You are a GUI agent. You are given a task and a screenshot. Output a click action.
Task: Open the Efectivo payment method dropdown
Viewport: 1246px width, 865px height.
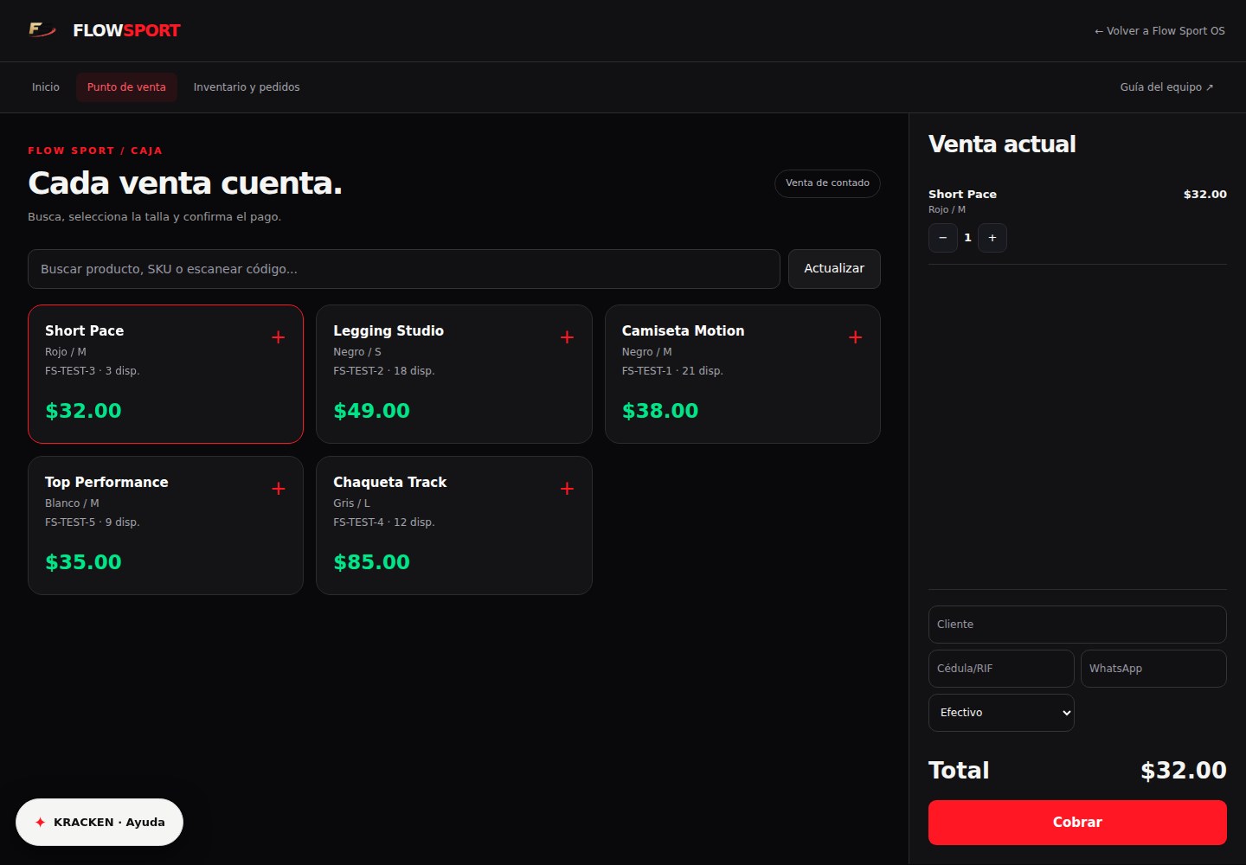pyautogui.click(x=1001, y=713)
